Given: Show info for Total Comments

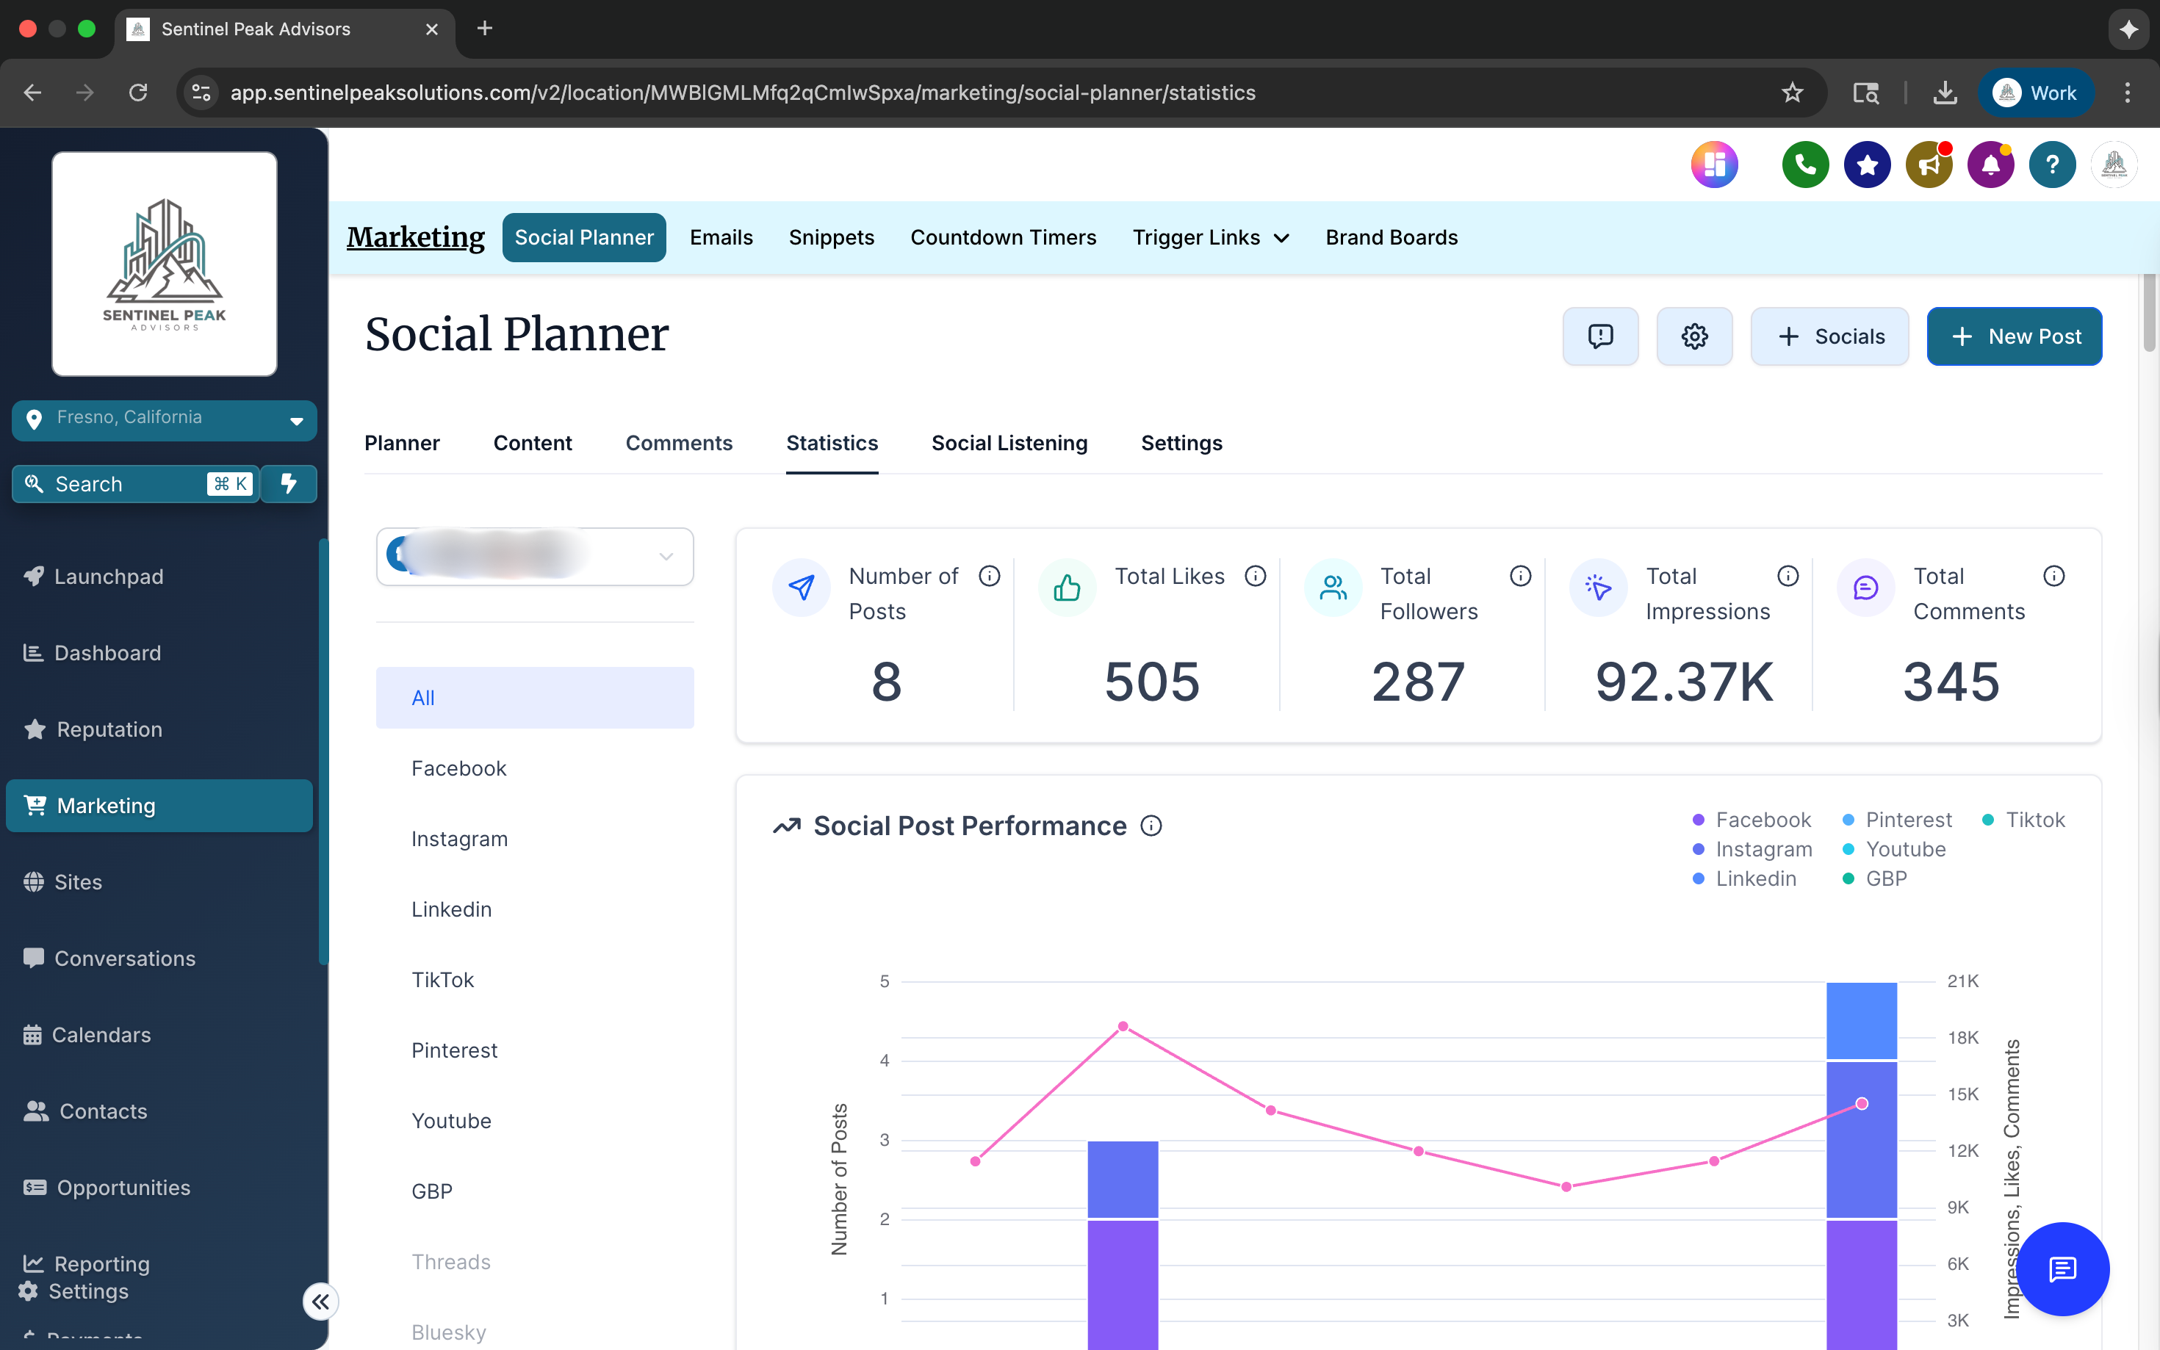Looking at the screenshot, I should (x=2053, y=576).
